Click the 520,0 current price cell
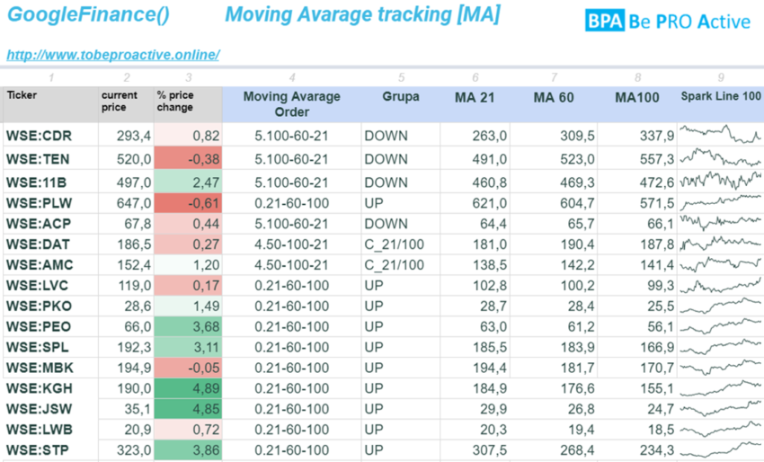Screen dimensions: 764x462 tap(126, 159)
